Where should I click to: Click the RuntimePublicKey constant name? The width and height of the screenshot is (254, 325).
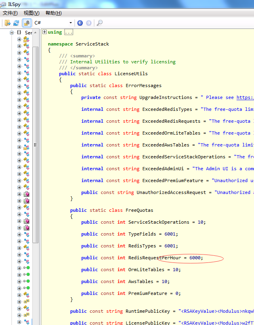coord(147,311)
